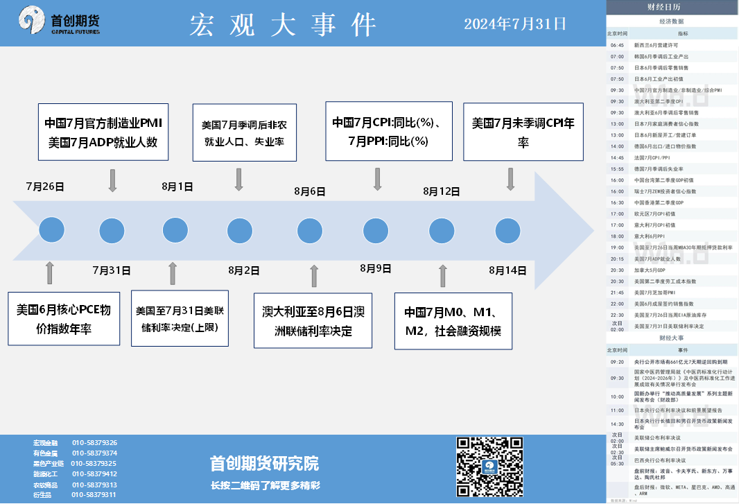Click row 加拿大5月GDP
This screenshot has height=504, width=739.
tap(672, 270)
